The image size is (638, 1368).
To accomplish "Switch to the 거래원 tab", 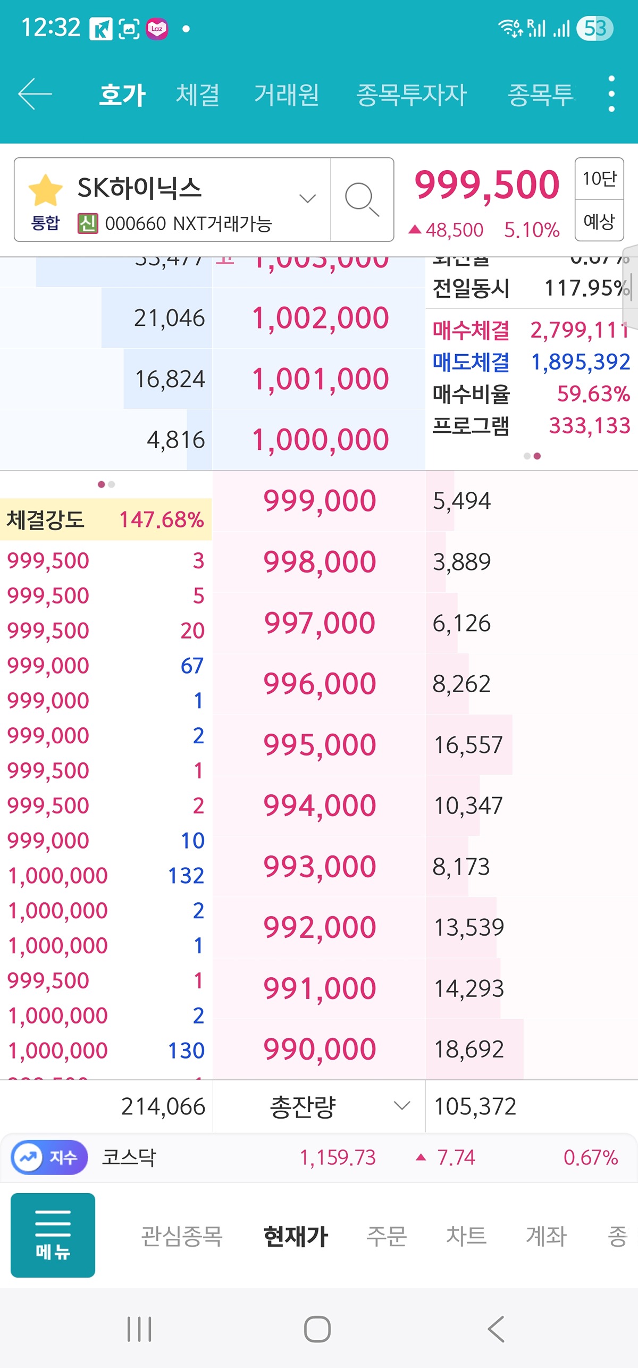I will (287, 95).
